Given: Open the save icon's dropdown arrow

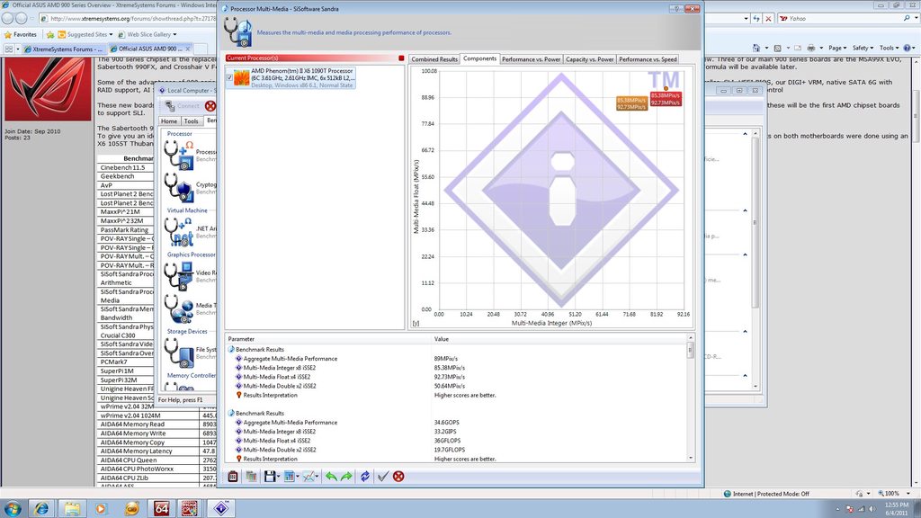Looking at the screenshot, I should coord(279,477).
